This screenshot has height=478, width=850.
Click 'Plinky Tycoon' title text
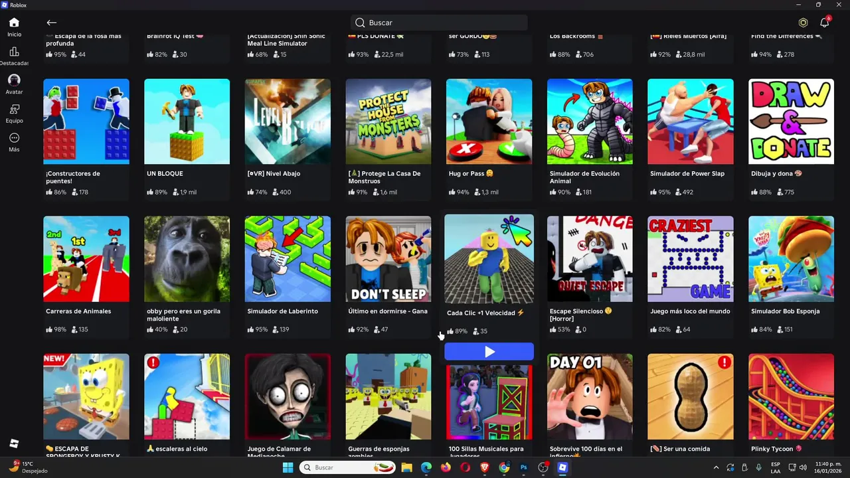click(x=776, y=449)
